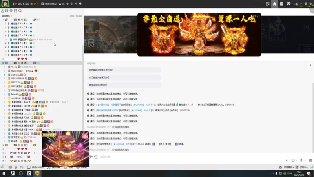This screenshot has height=177, width=314.
Task: Close the ad banner with X
Action: [258, 16]
